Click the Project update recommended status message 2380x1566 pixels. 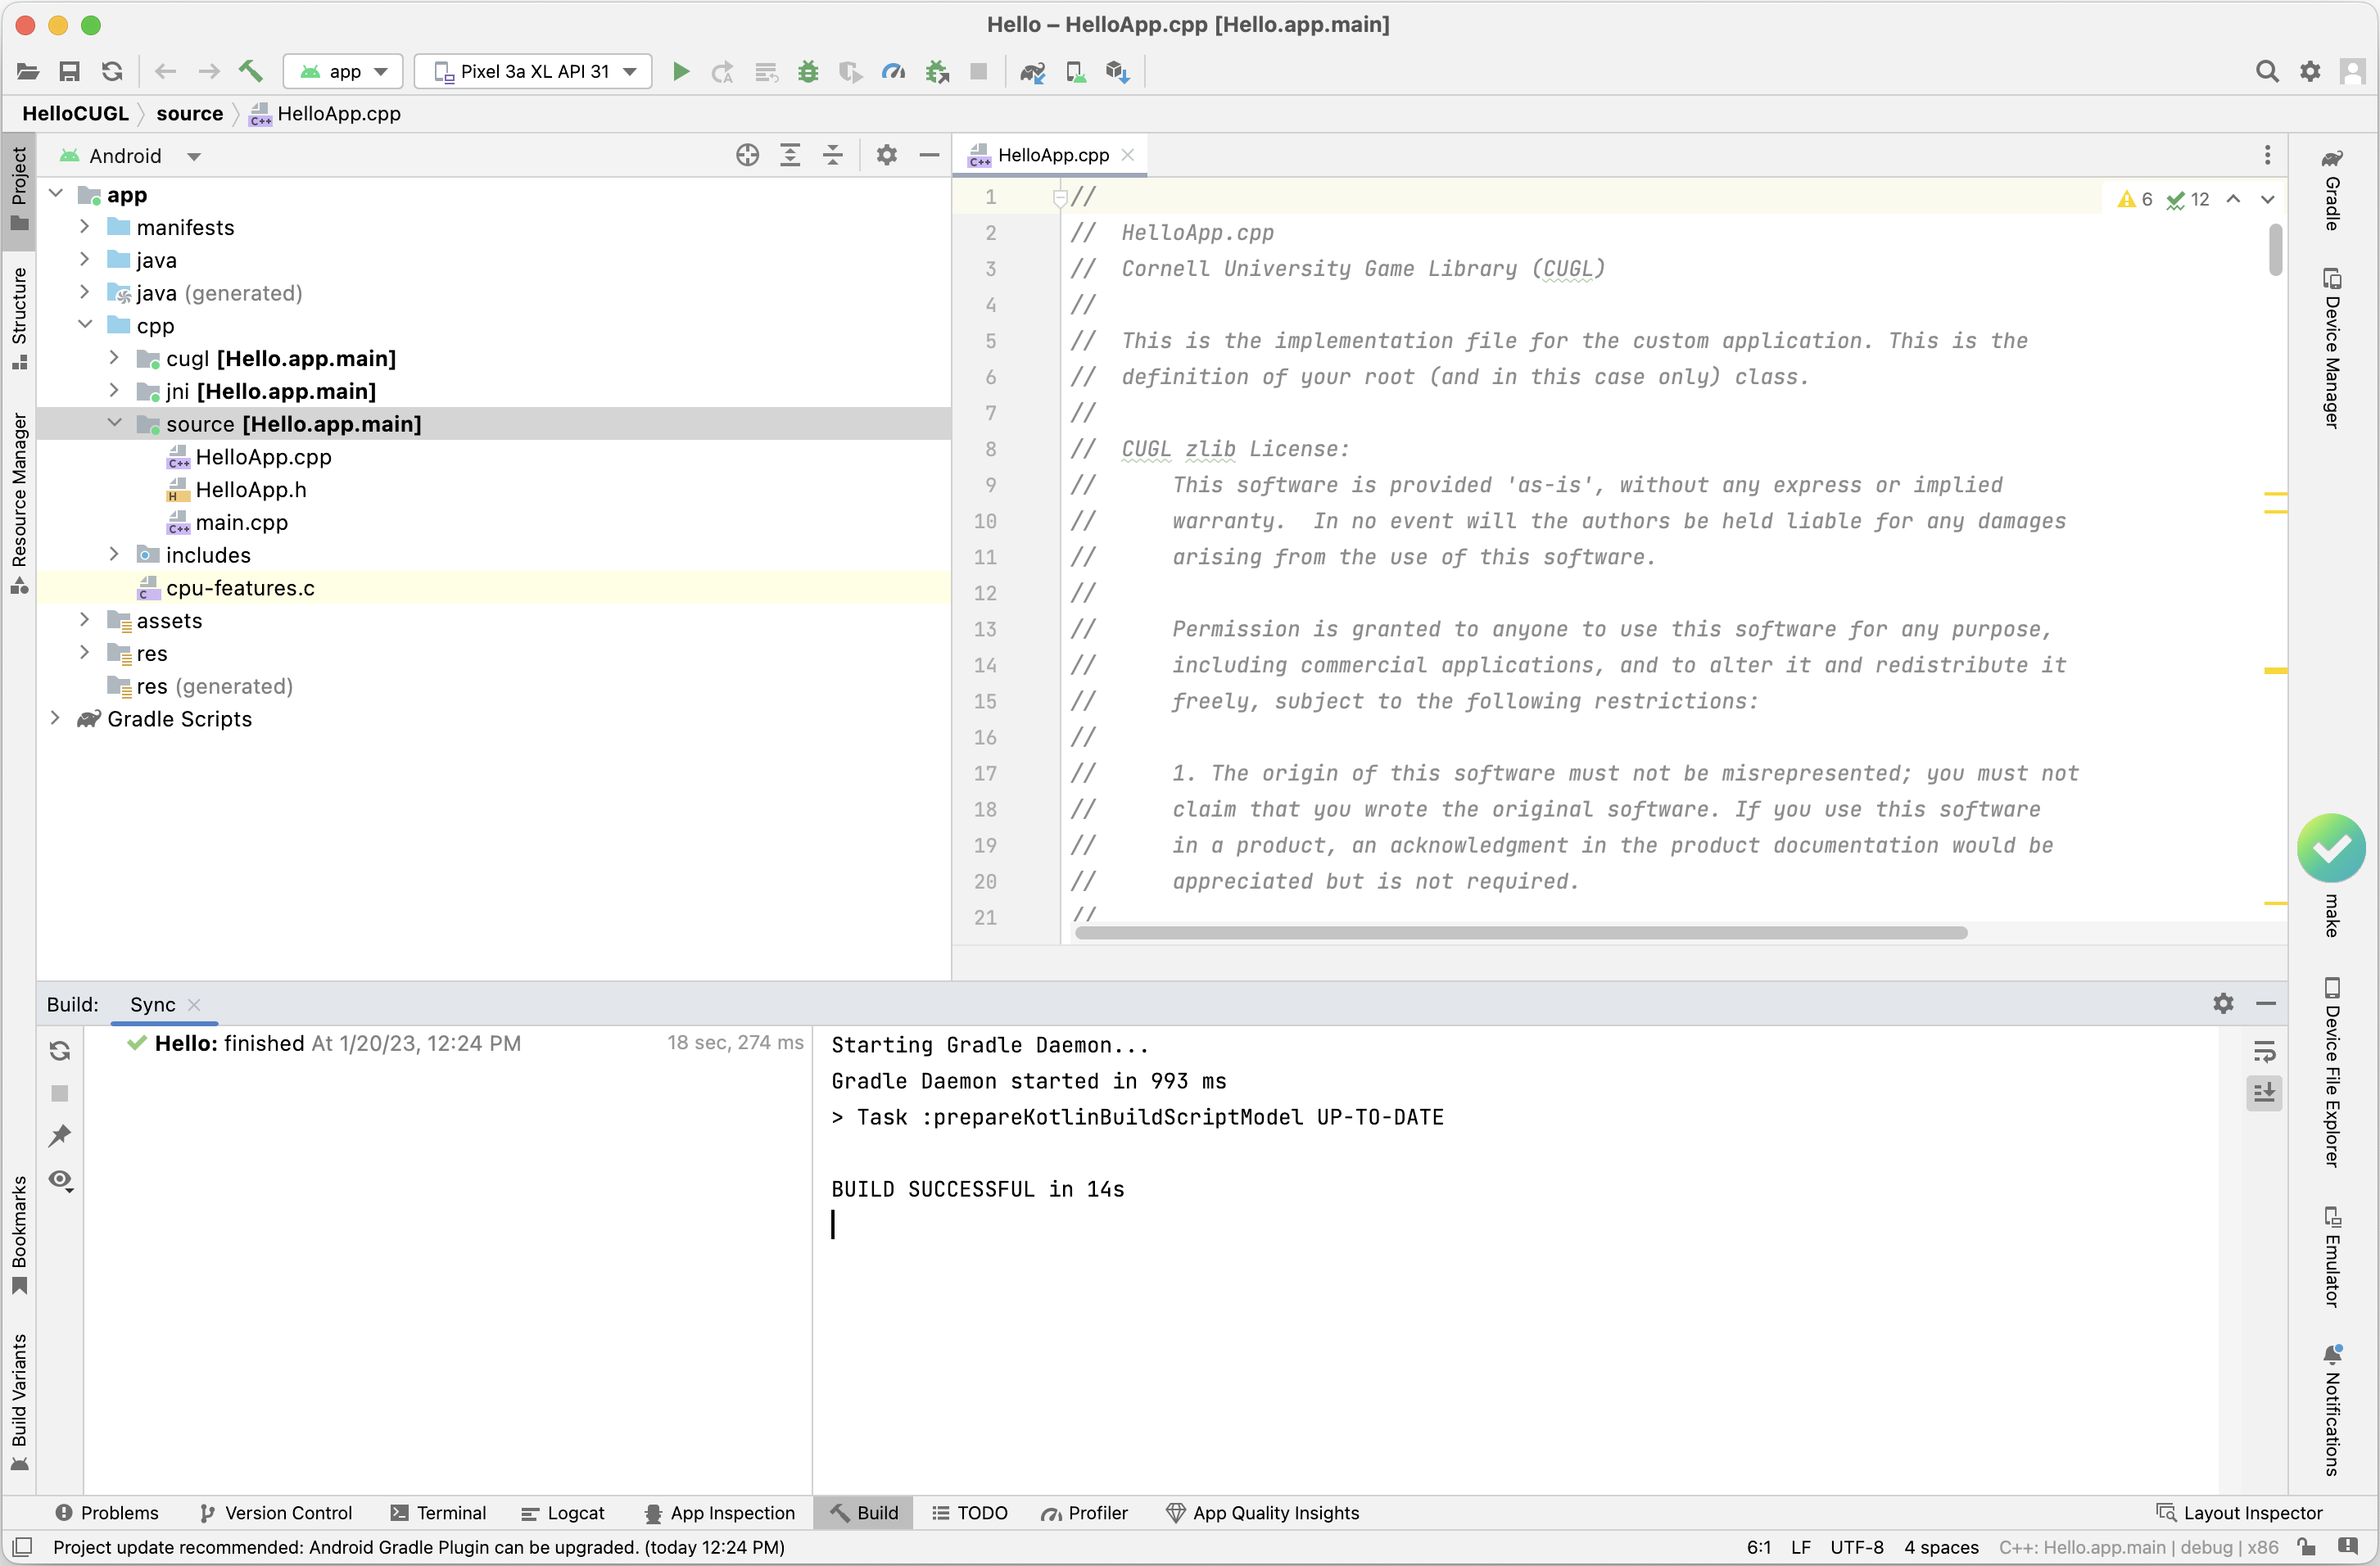418,1547
